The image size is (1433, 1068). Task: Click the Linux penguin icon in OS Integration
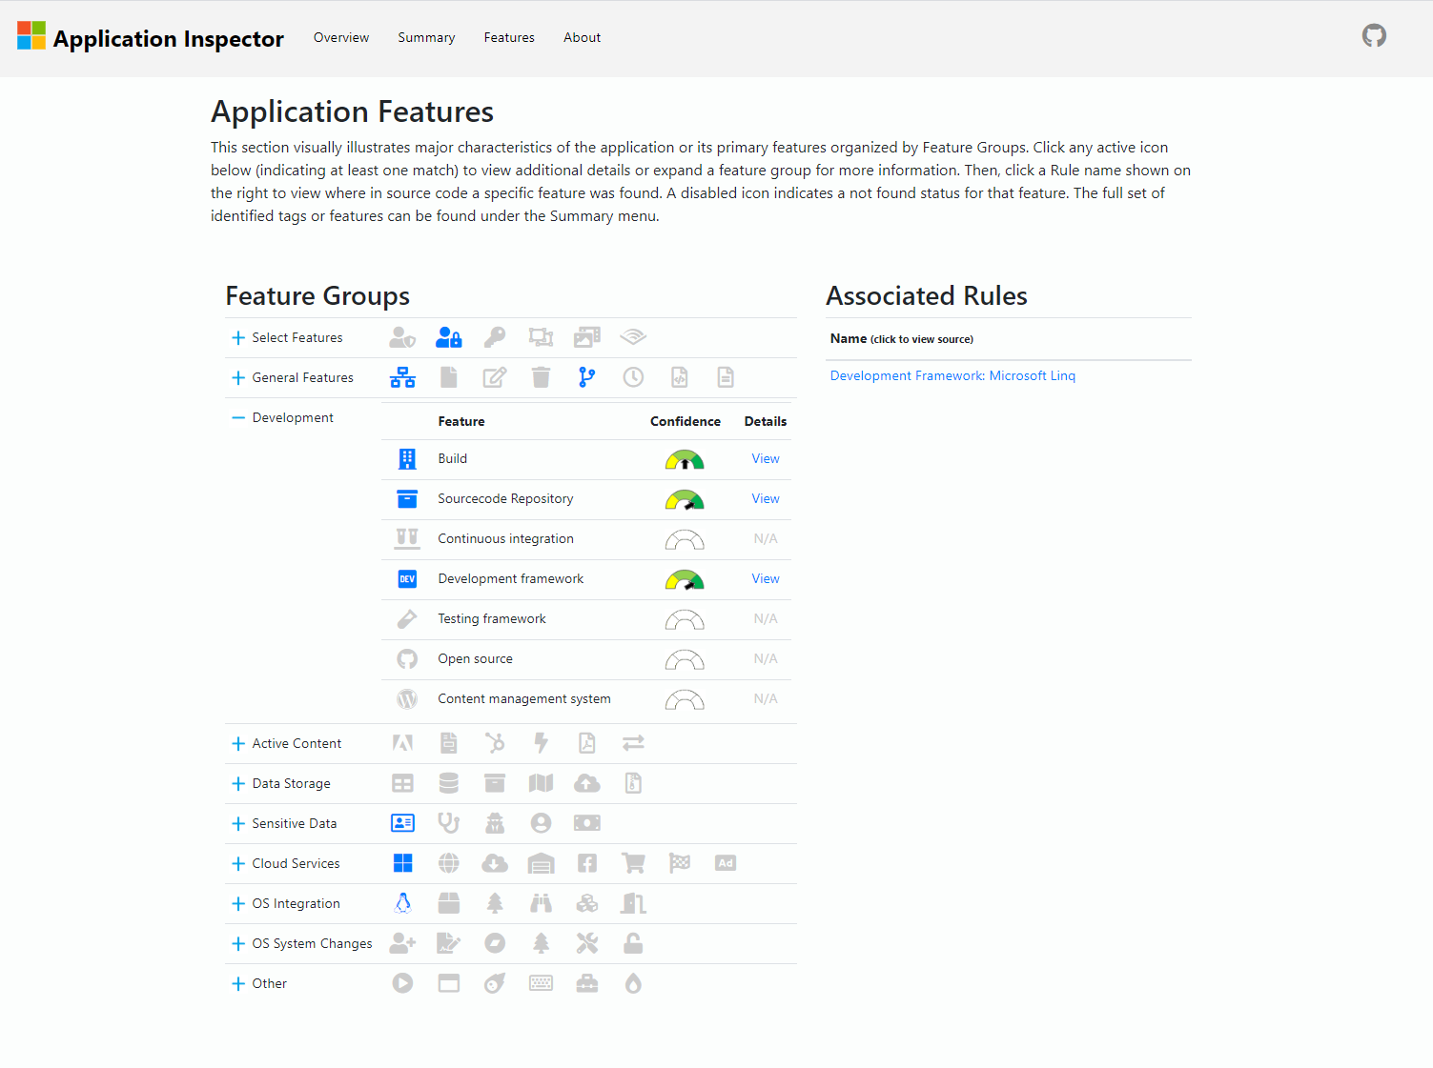pyautogui.click(x=402, y=903)
